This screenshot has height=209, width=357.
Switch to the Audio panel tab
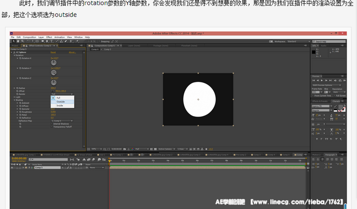pyautogui.click(x=324, y=46)
